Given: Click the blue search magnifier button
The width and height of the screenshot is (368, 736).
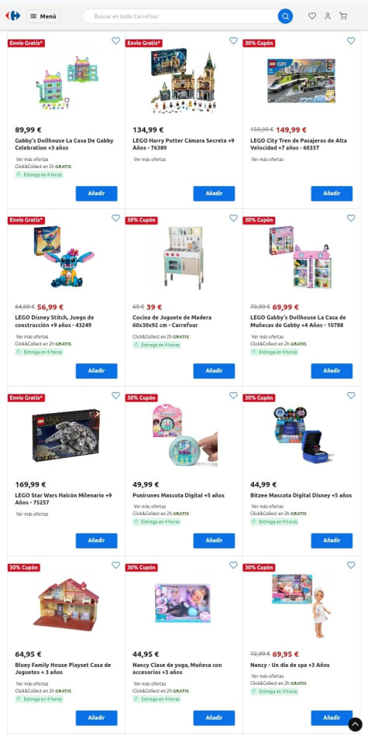Looking at the screenshot, I should tap(285, 16).
